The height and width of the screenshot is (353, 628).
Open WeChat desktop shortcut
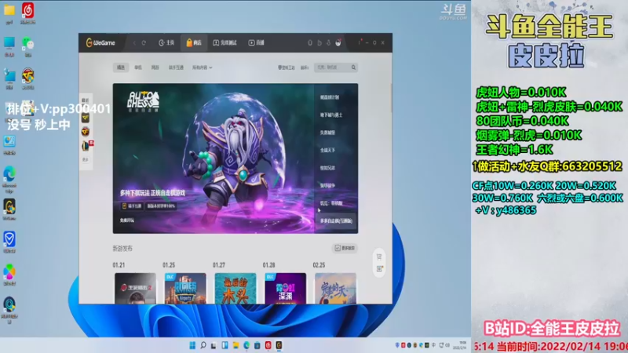pos(27,45)
